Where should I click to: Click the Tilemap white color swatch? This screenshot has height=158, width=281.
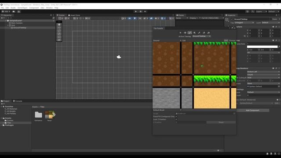point(262,47)
